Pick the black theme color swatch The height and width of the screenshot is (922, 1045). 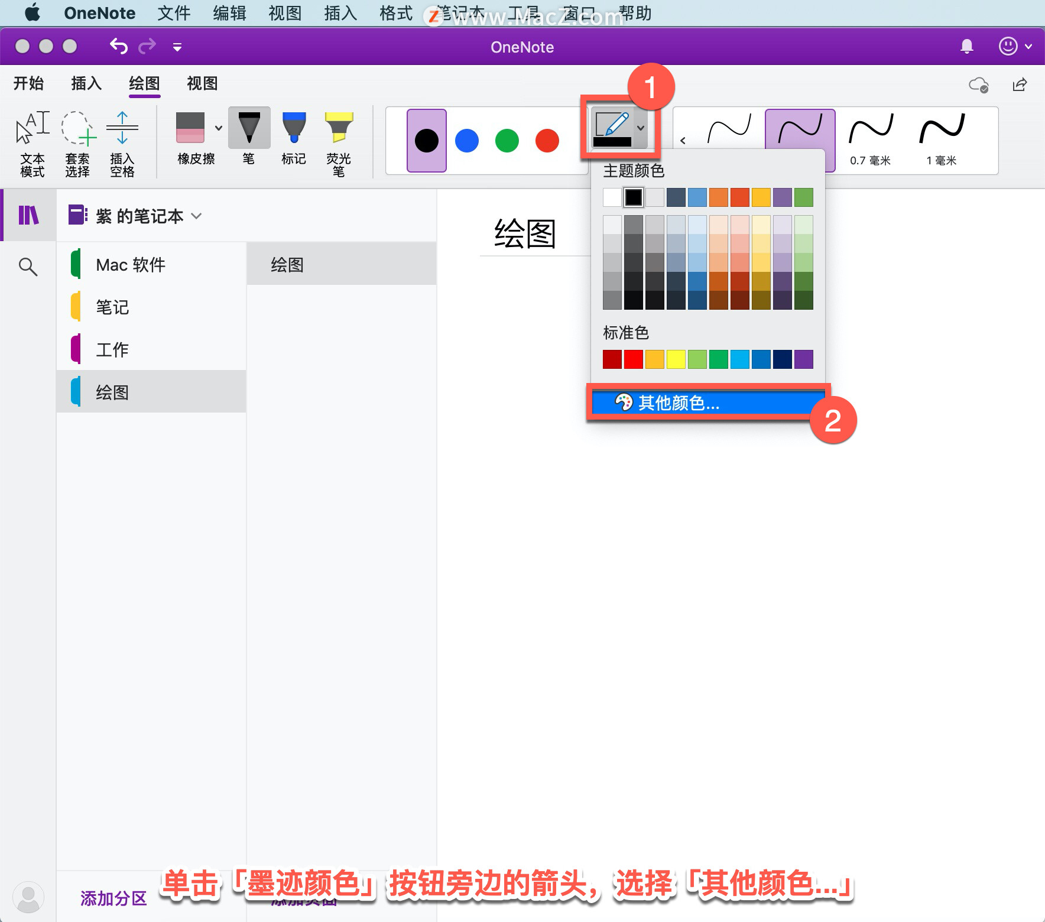pyautogui.click(x=634, y=197)
